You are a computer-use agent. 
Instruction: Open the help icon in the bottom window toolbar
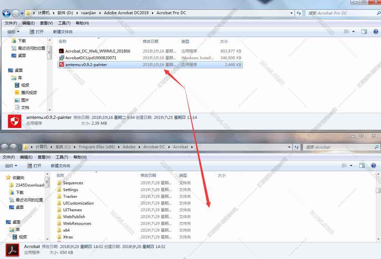pyautogui.click(x=374, y=166)
